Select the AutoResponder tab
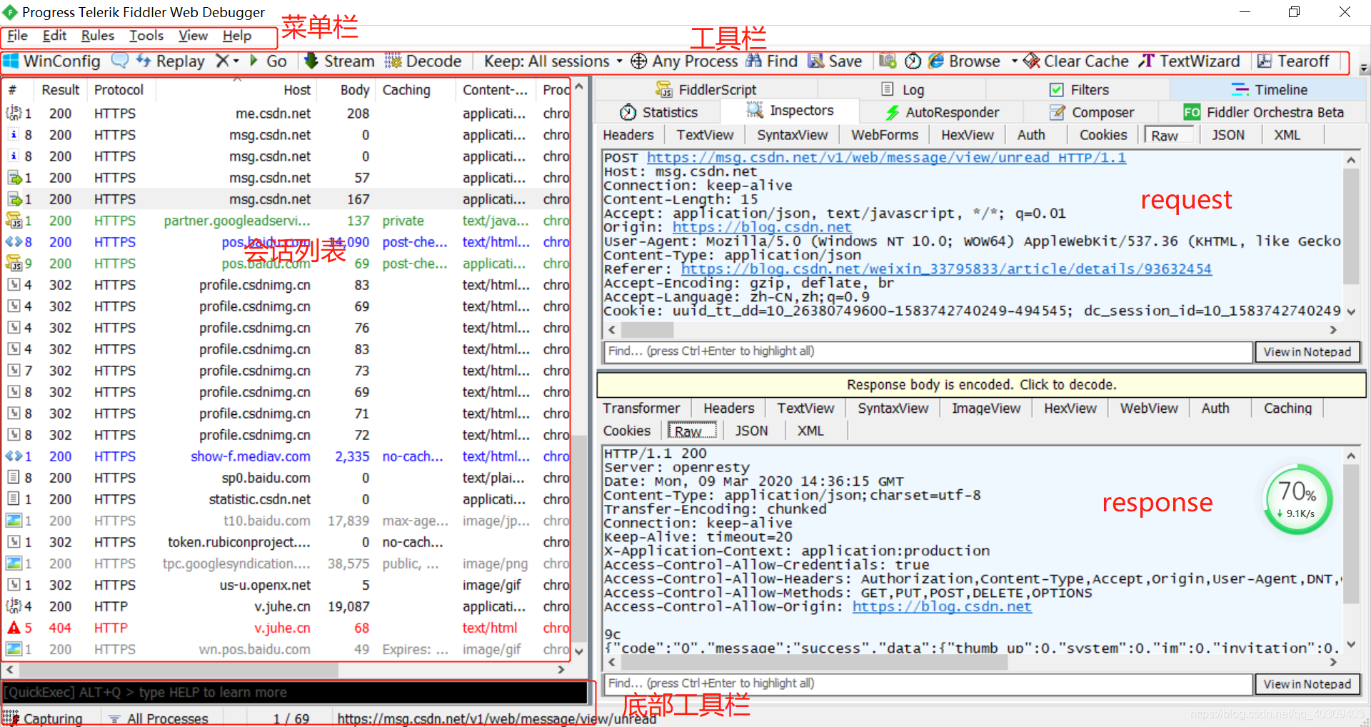The width and height of the screenshot is (1371, 727). point(942,112)
